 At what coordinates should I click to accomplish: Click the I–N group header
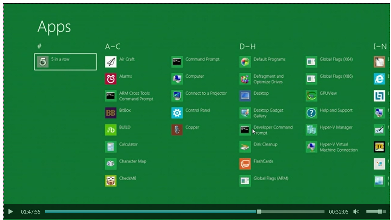[x=380, y=47]
